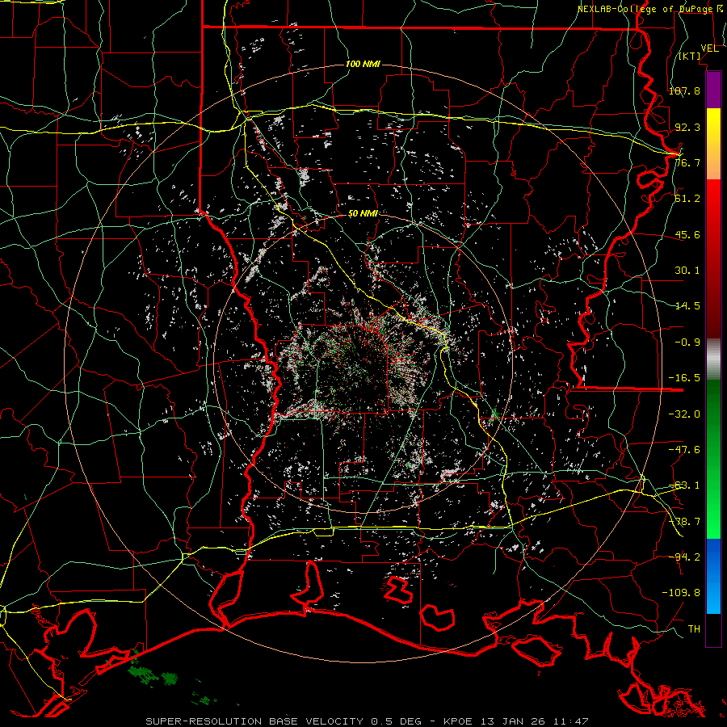The height and width of the screenshot is (727, 727).
Task: Click the -0.9 velocity scale value
Action: (x=687, y=342)
